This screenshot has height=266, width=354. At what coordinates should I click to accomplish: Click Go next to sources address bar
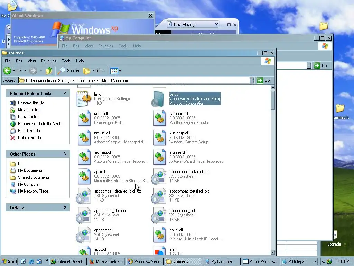[x=263, y=80]
